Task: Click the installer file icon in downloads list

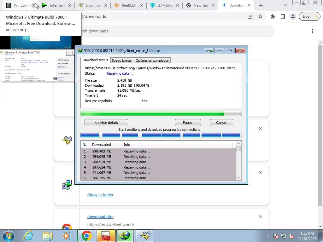Action: coord(67,185)
